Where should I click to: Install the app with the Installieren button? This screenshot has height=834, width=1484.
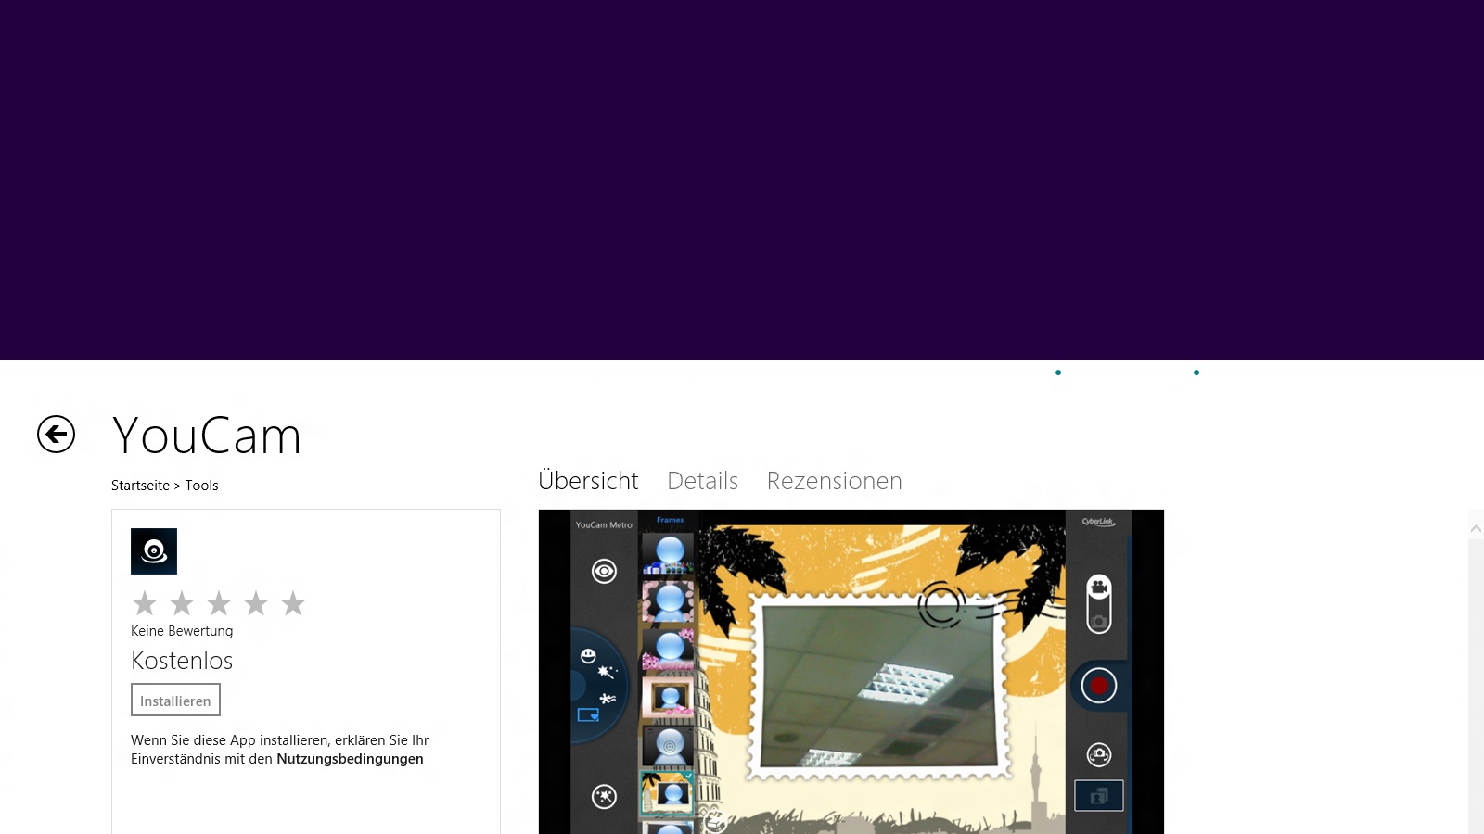[x=175, y=701]
